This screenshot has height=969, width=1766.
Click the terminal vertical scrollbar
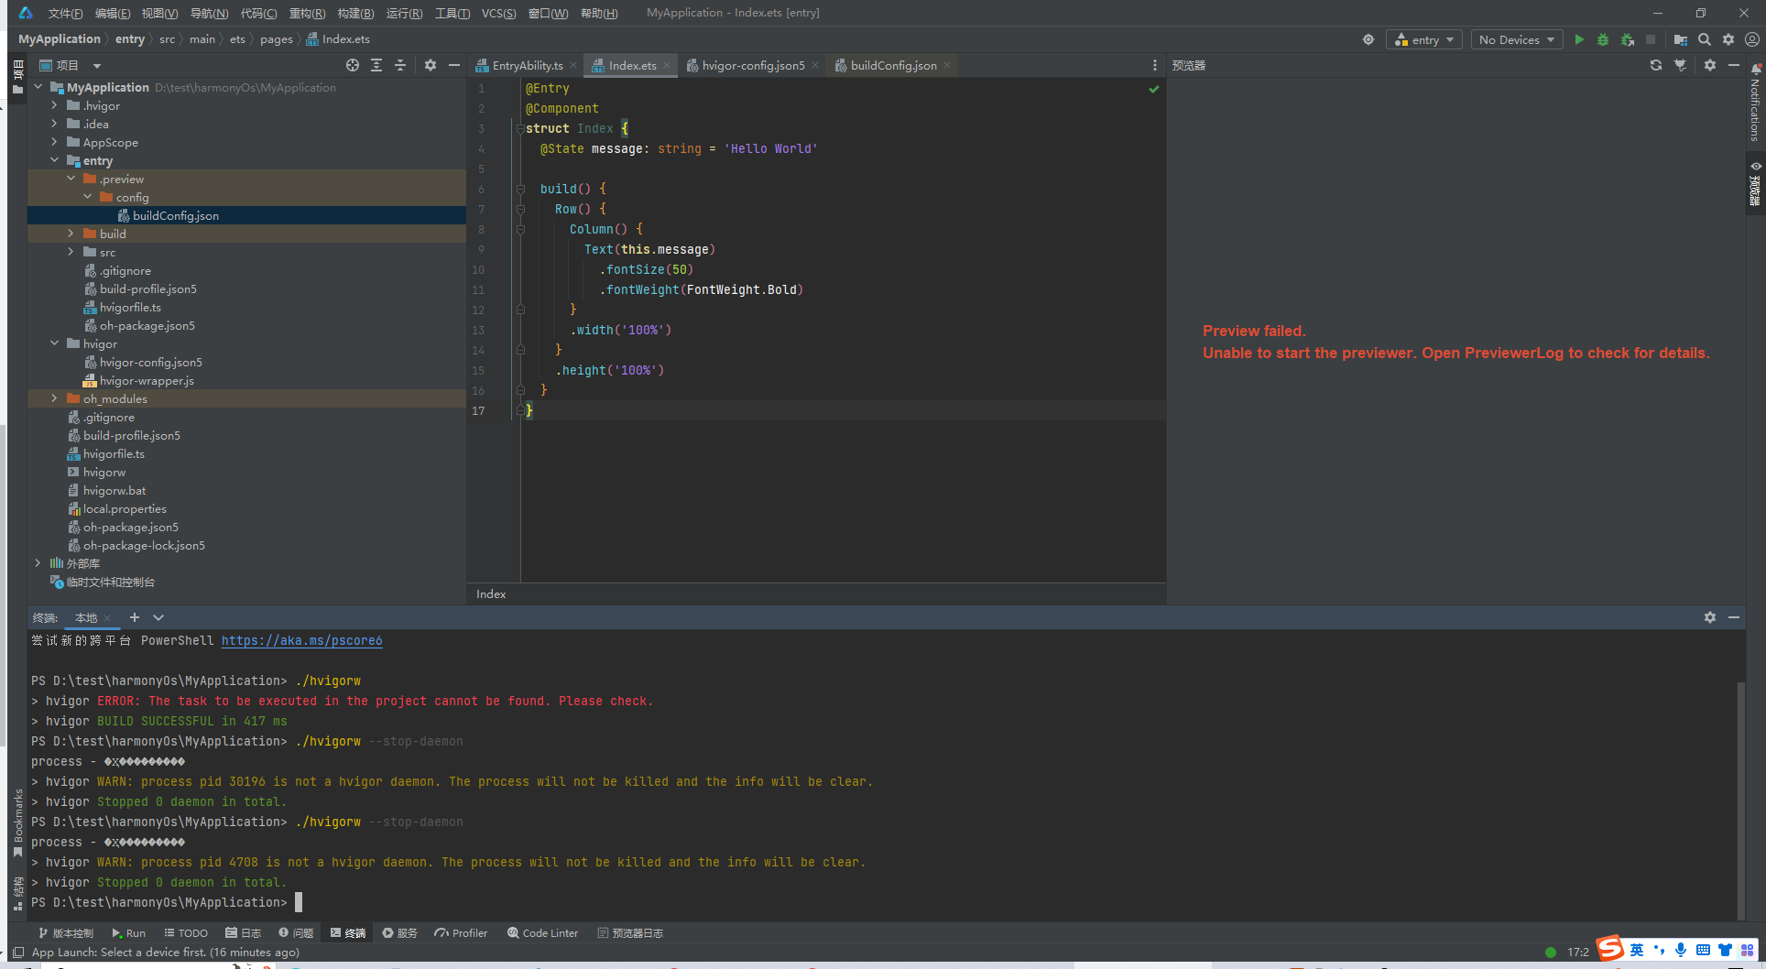click(1740, 799)
